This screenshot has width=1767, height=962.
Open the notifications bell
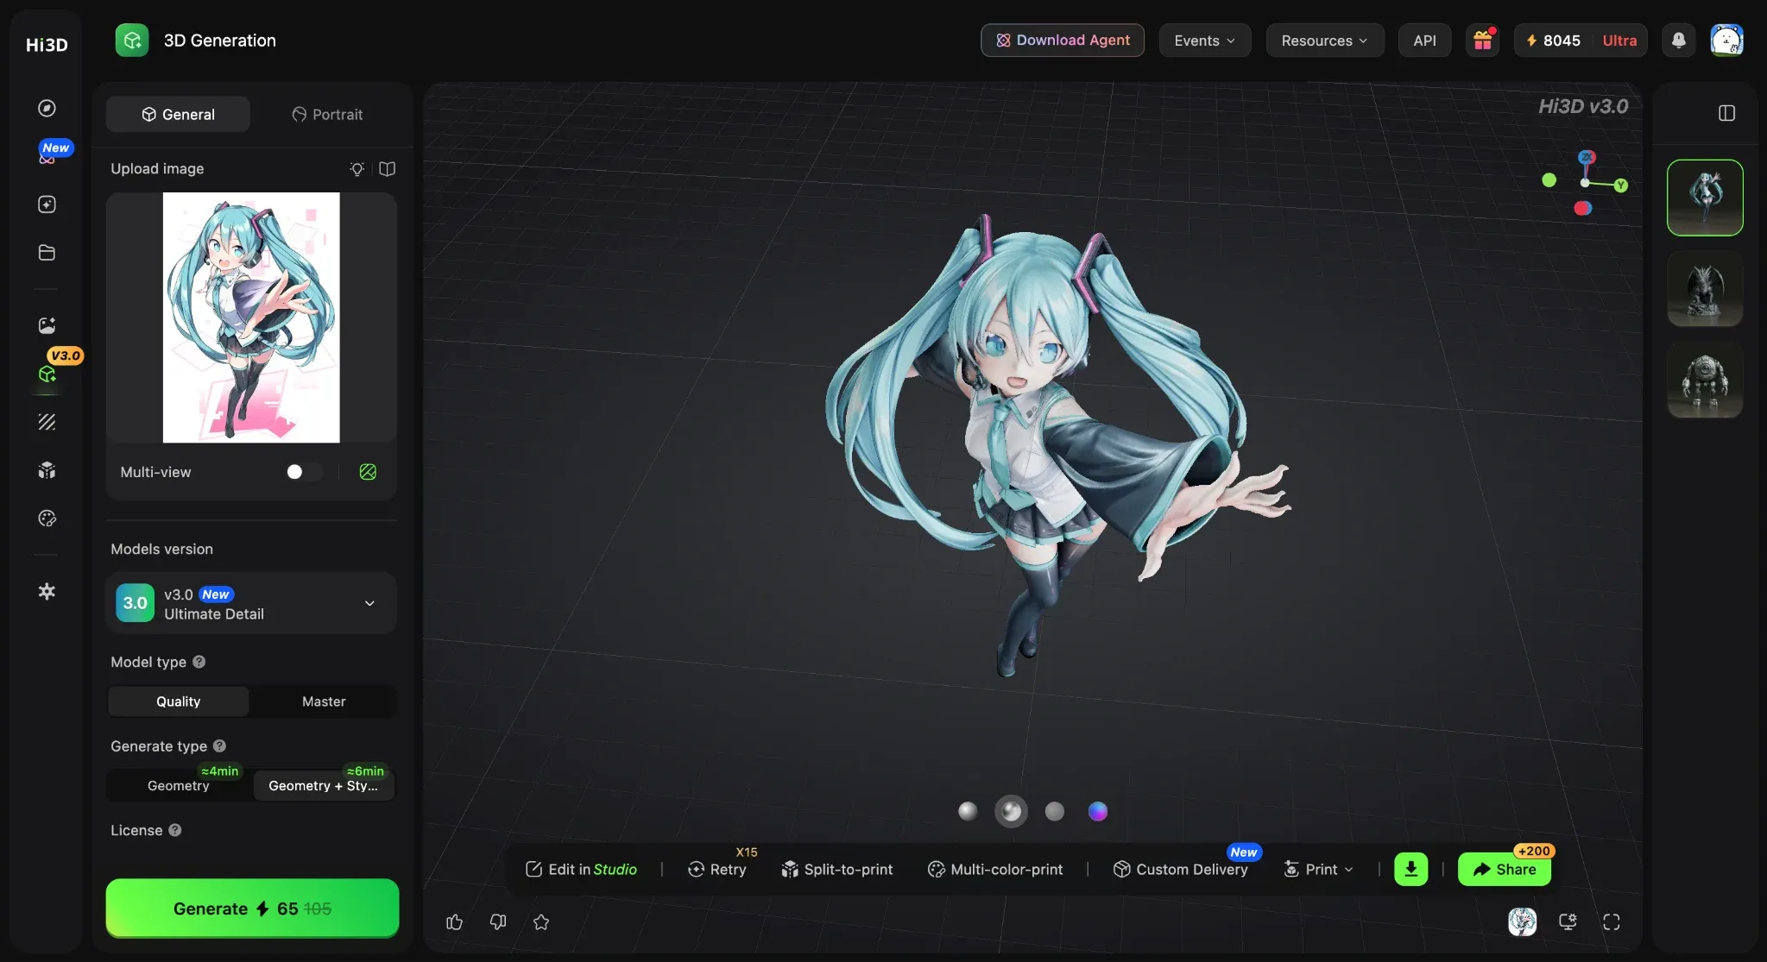pyautogui.click(x=1678, y=41)
